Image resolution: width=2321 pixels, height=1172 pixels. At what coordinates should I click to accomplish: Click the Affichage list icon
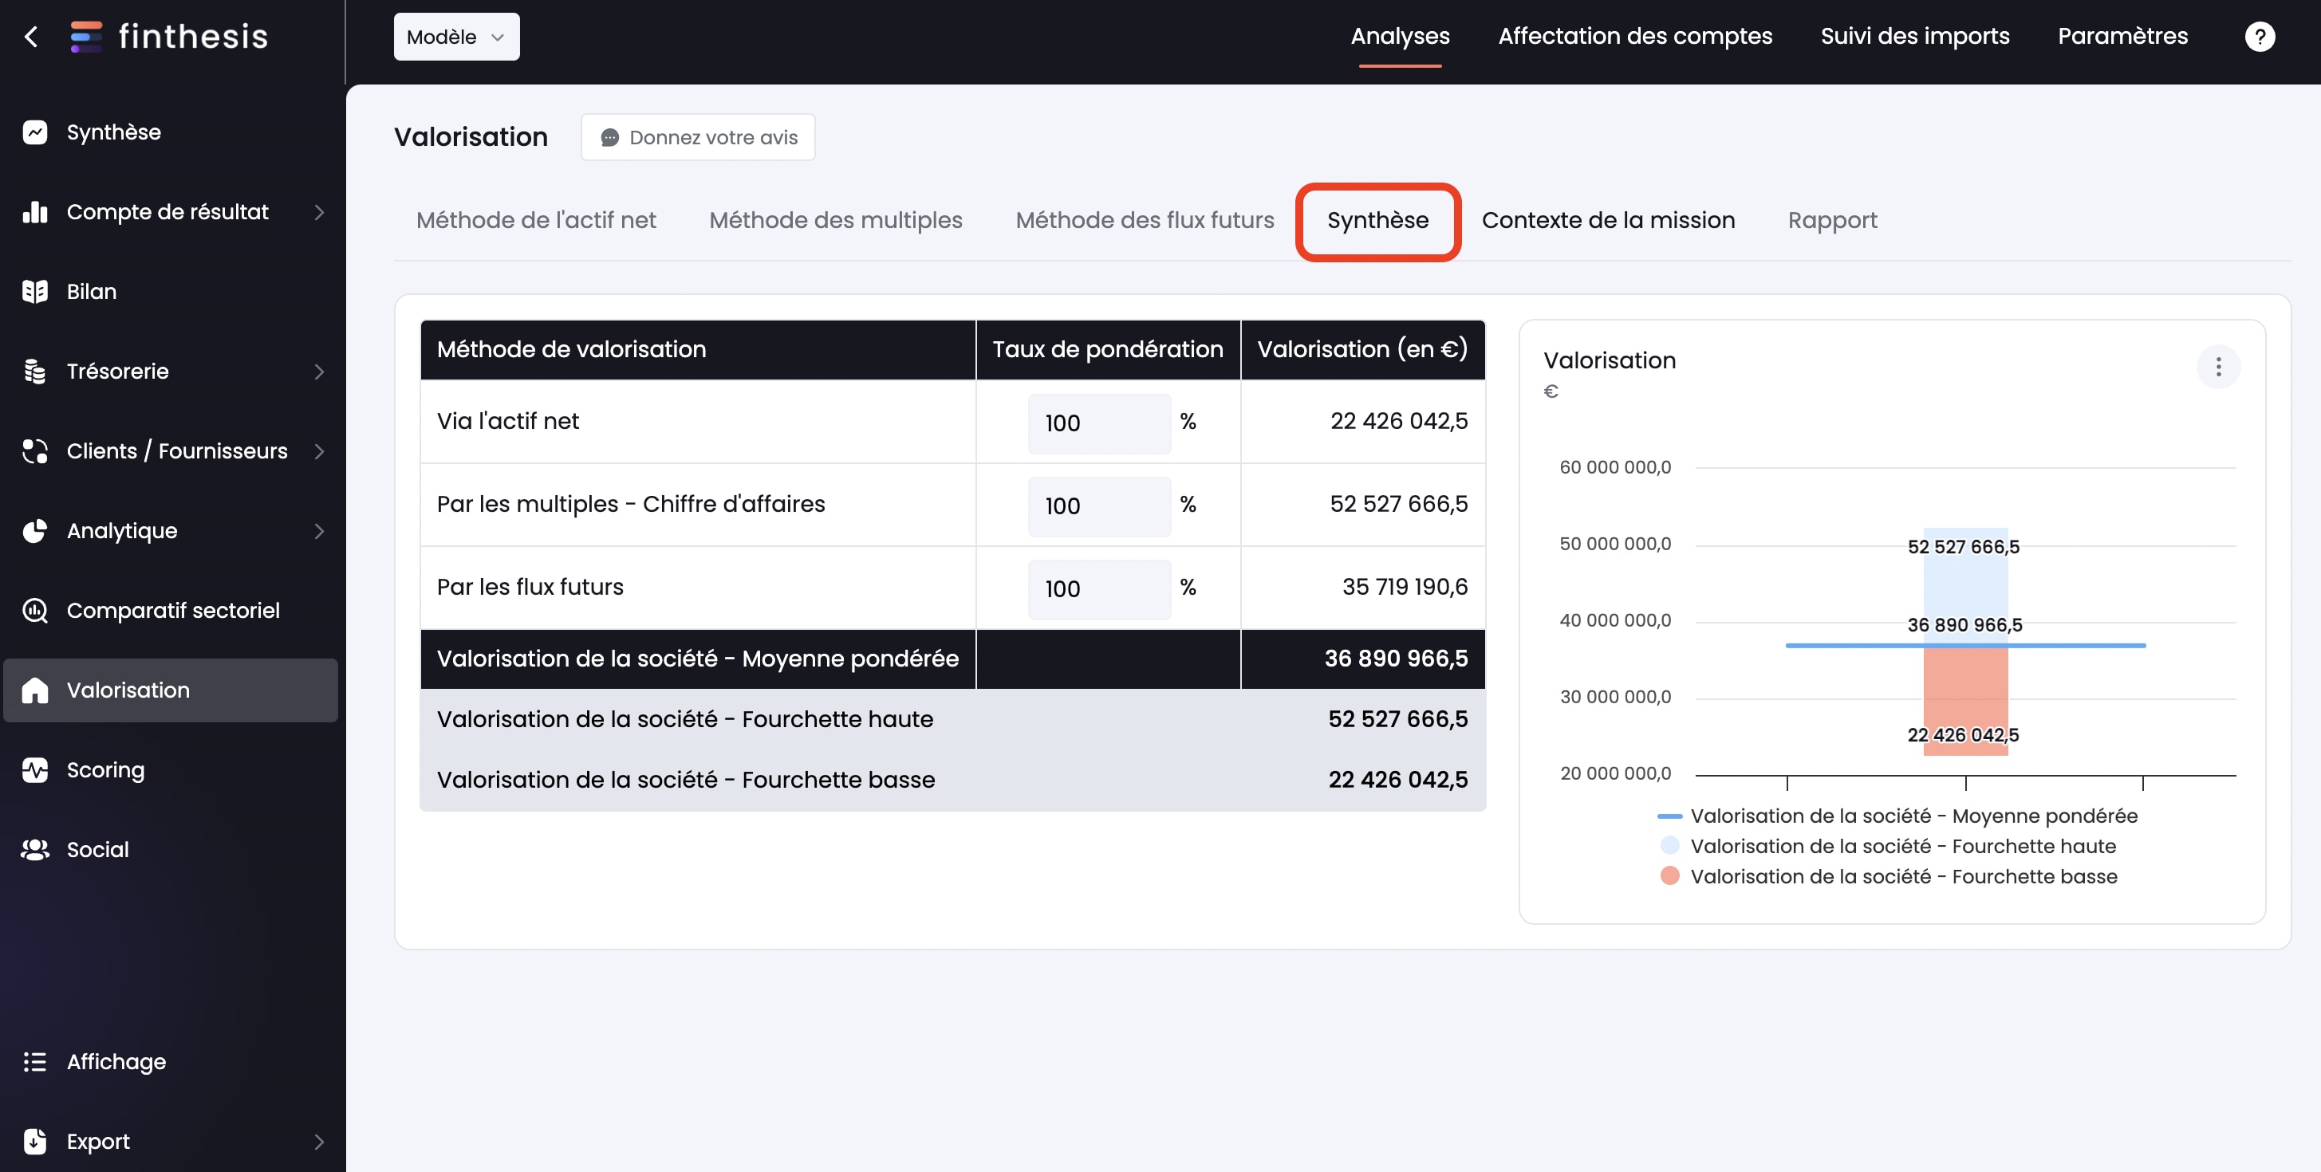tap(35, 1062)
